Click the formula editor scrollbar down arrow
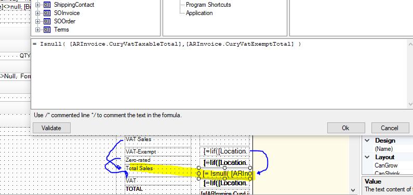Viewport: 413px width, 195px height. pyautogui.click(x=410, y=104)
